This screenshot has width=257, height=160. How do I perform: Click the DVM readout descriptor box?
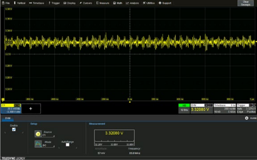201,108
